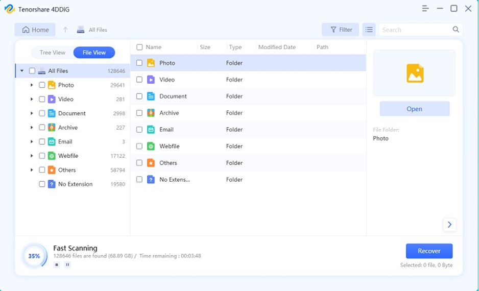Toggle the select-all checkbox beside Name header

139,47
